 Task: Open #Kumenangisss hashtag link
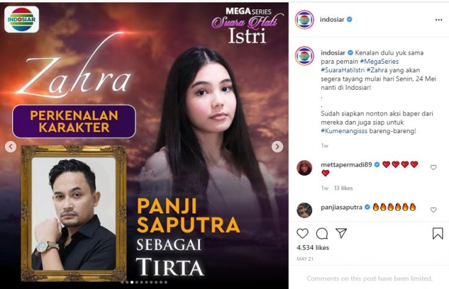pyautogui.click(x=344, y=131)
